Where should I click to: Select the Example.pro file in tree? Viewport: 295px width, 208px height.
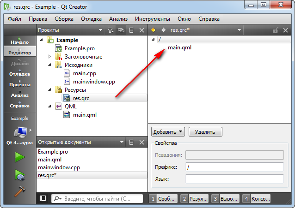click(80, 48)
